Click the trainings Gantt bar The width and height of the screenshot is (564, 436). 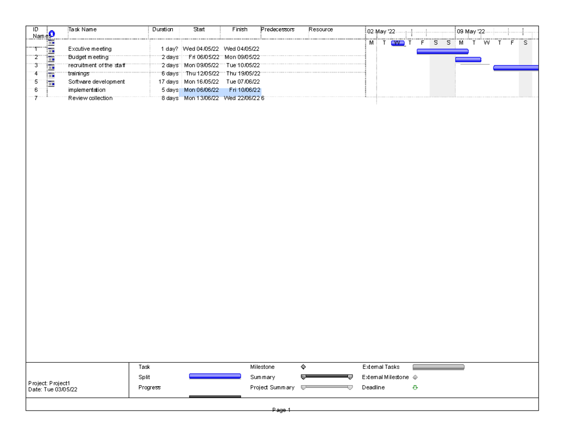(515, 68)
